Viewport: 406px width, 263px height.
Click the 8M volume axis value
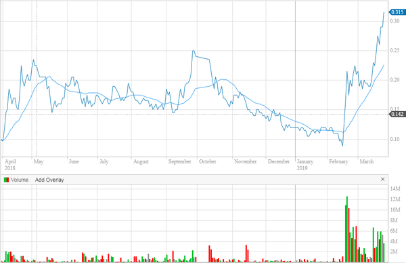(394, 220)
